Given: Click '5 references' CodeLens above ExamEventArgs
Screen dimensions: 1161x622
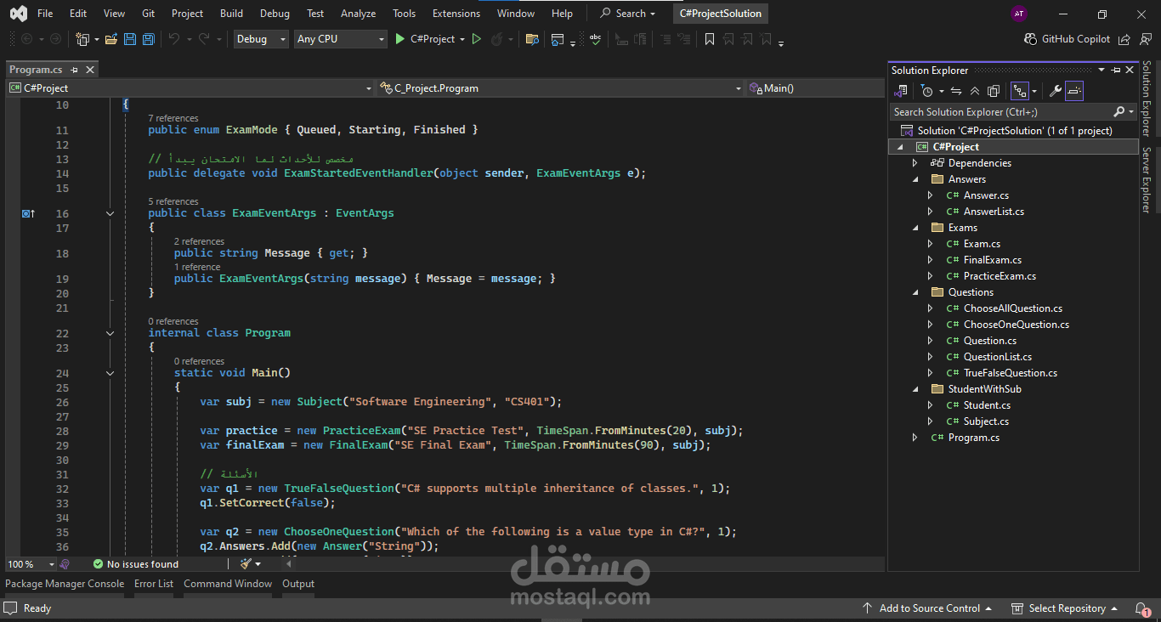Looking at the screenshot, I should coord(173,201).
